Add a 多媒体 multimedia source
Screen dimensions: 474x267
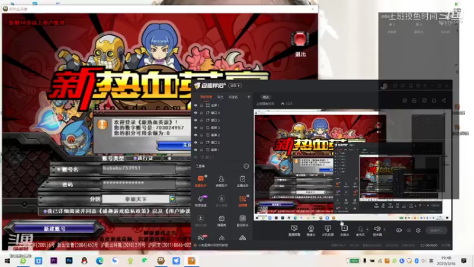(x=345, y=230)
